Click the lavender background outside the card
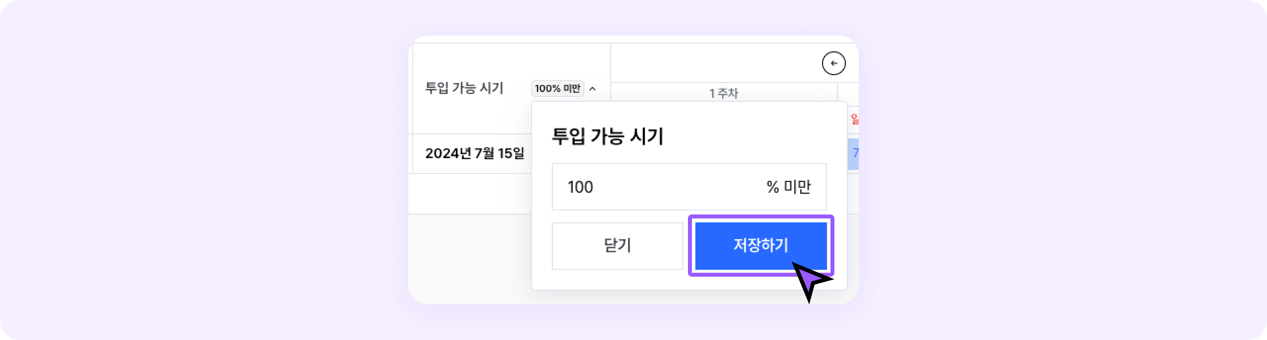Viewport: 1267px width, 340px height. coord(198,168)
